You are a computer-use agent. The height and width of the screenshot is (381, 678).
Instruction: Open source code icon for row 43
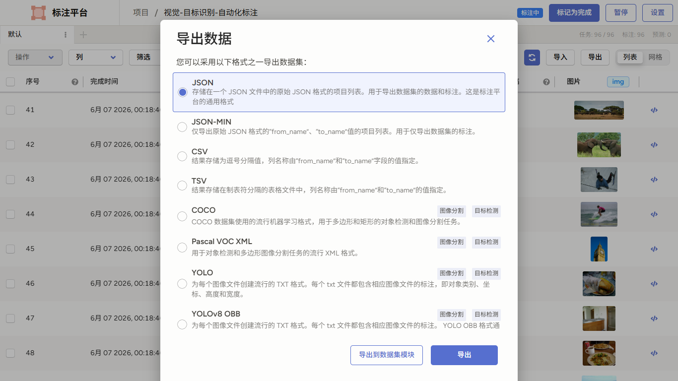pyautogui.click(x=654, y=180)
